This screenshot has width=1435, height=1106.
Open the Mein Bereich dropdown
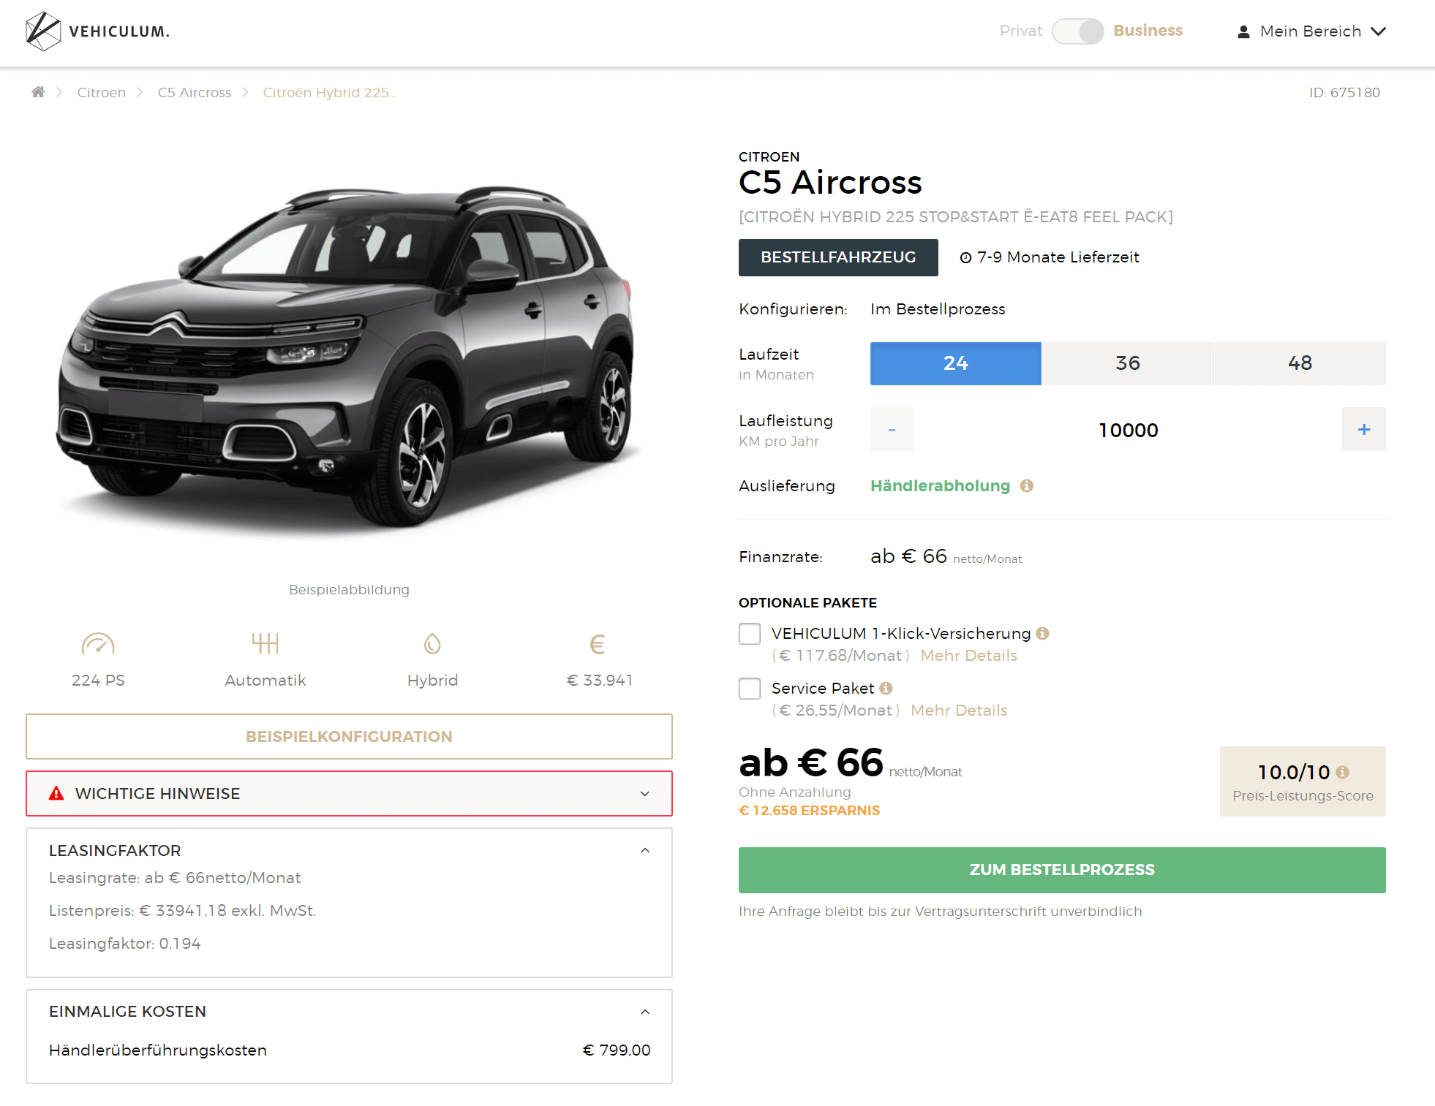1311,31
